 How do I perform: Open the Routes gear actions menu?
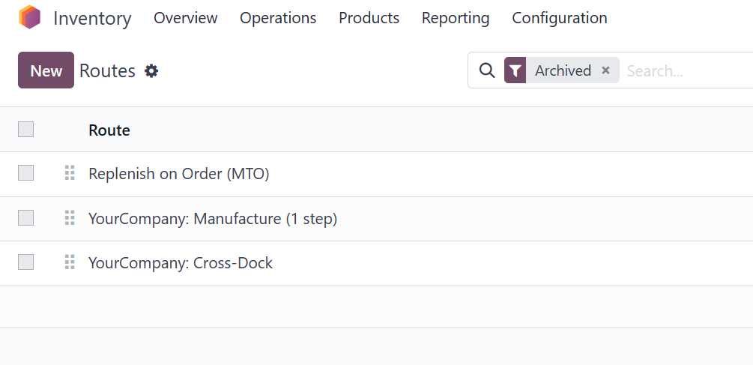(x=152, y=71)
